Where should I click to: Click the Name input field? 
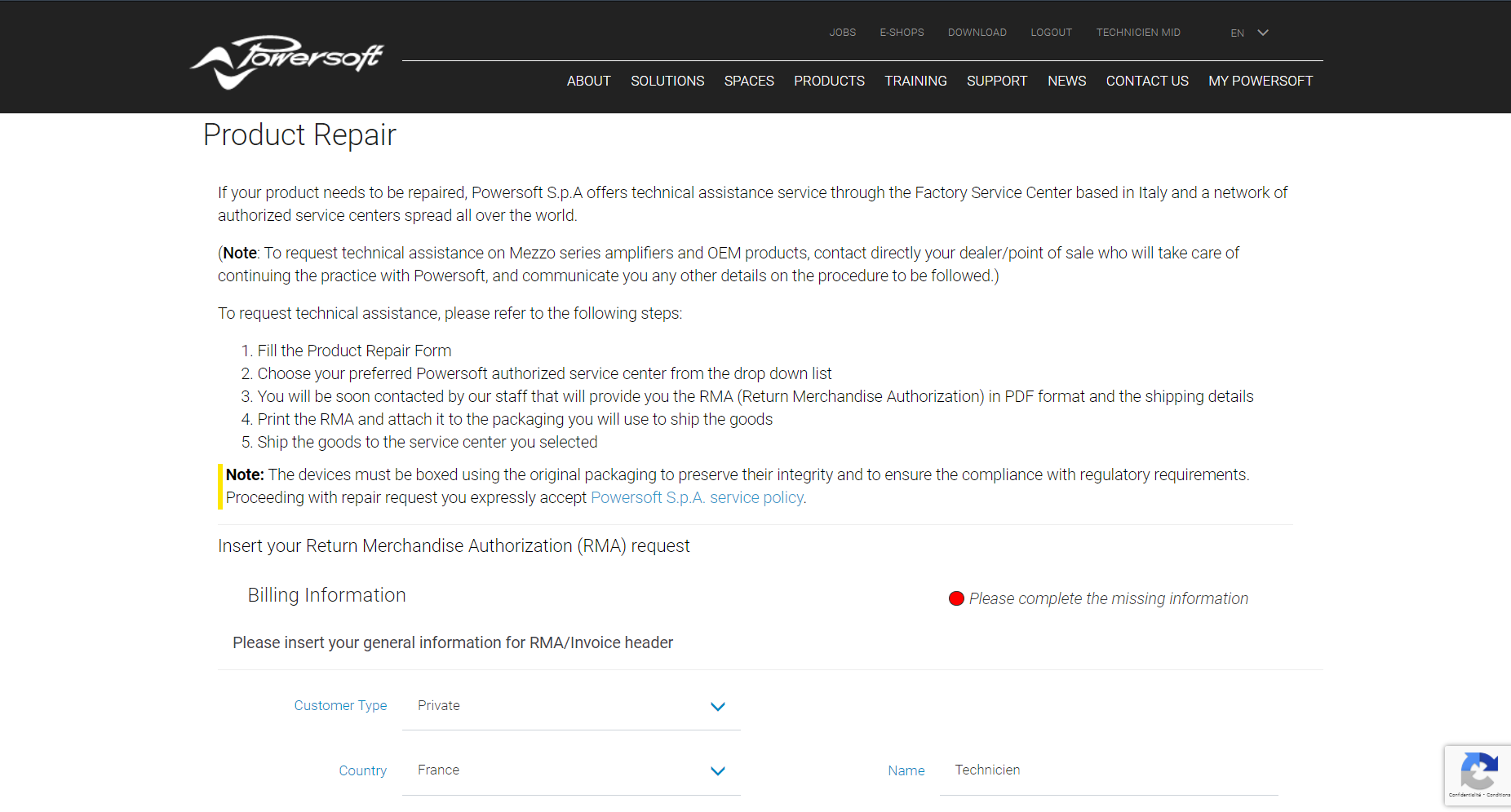tap(1109, 770)
